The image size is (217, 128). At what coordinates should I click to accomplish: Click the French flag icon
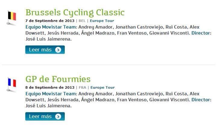click(x=12, y=83)
